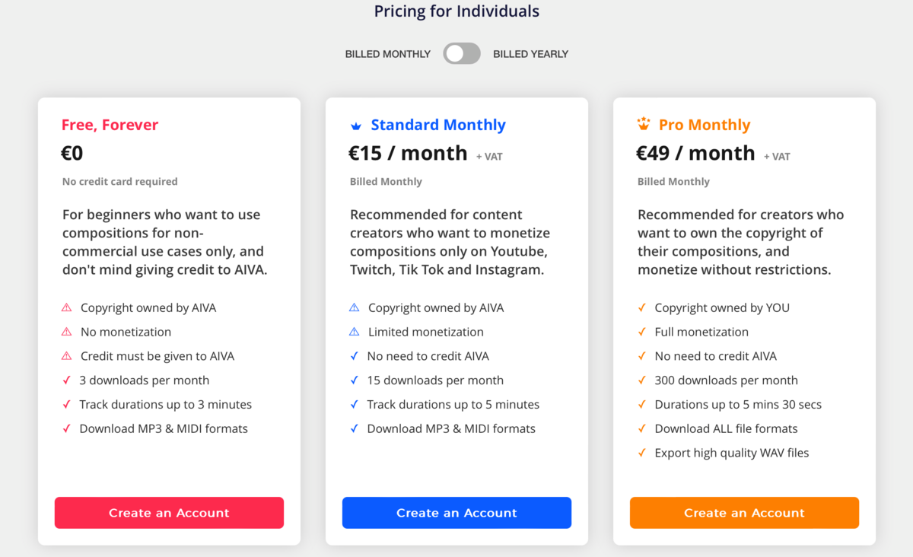Click the Free, Forever plan heading
This screenshot has width=913, height=557.
pyautogui.click(x=110, y=125)
